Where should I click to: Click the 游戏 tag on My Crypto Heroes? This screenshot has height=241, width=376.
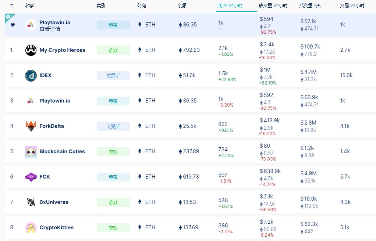click(x=113, y=50)
